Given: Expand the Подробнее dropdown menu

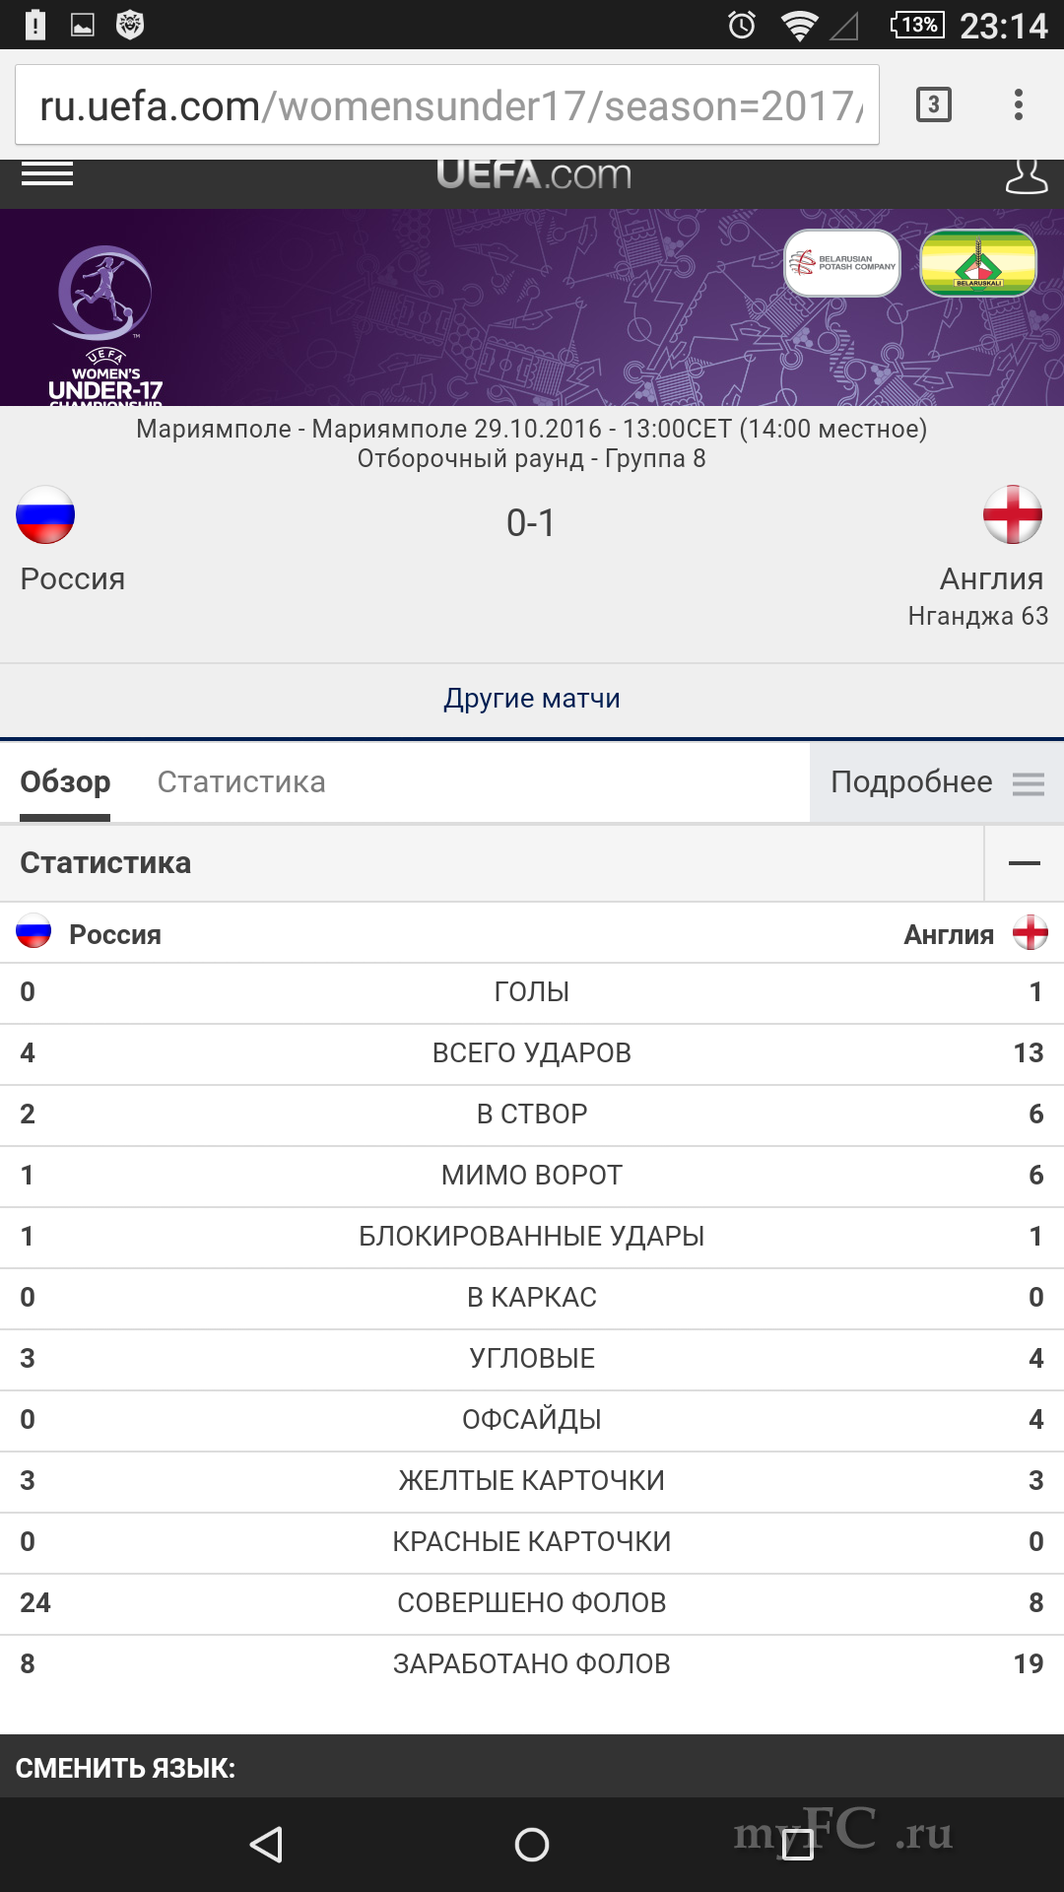Looking at the screenshot, I should click(x=936, y=782).
